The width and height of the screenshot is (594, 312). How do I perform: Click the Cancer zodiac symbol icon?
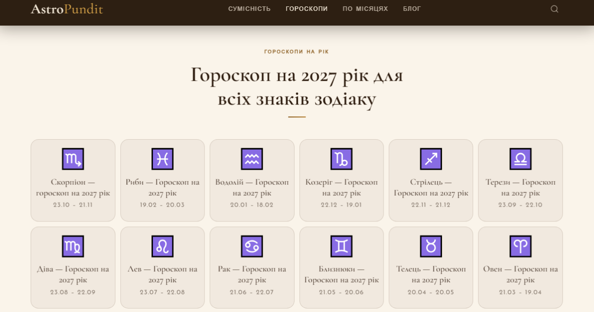pos(252,246)
